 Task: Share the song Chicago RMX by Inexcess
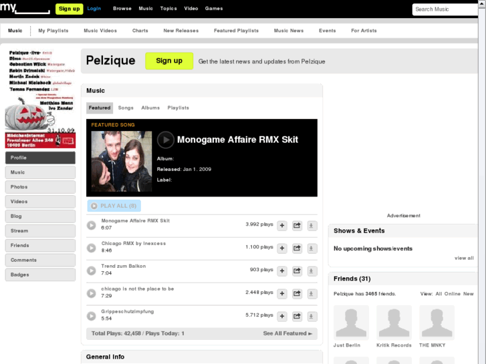point(297,248)
